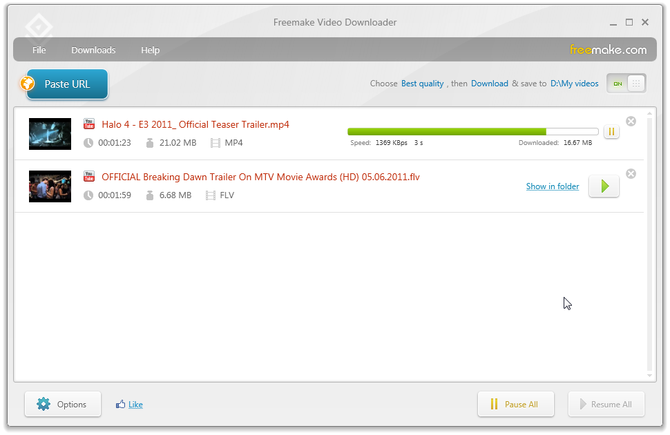Viewport: 670px width, 435px height.
Task: Click the globe icon on Paste URL
Action: coord(28,84)
